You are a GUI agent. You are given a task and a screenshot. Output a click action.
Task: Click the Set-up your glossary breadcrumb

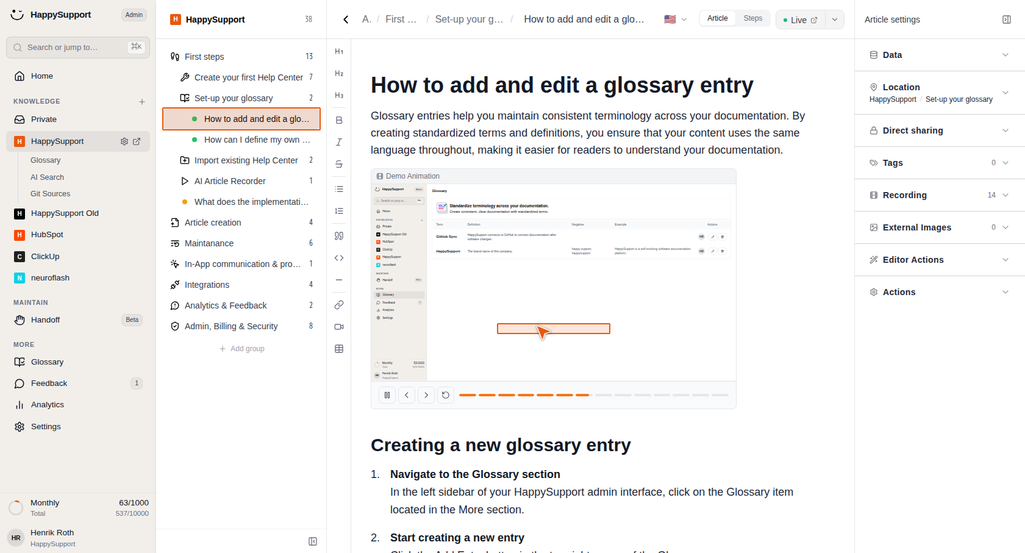(470, 20)
